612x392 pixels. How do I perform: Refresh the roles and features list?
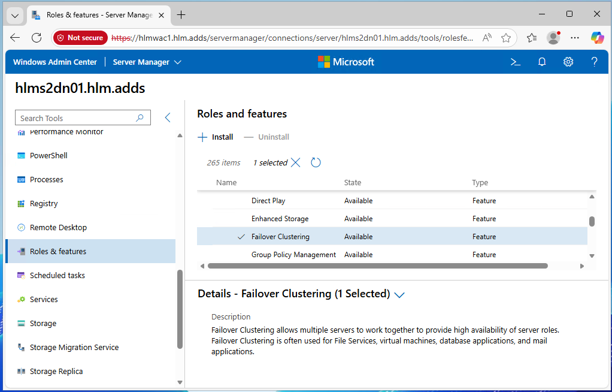(x=316, y=162)
